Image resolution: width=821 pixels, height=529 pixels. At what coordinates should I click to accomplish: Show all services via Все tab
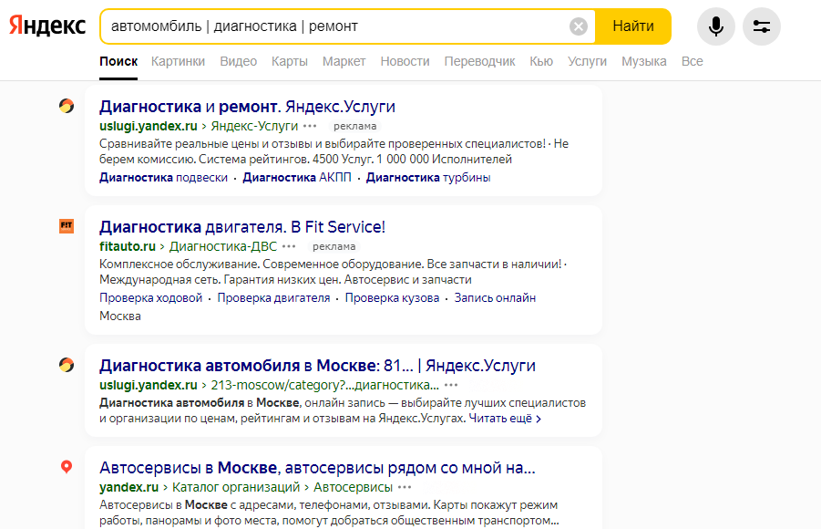tap(693, 61)
